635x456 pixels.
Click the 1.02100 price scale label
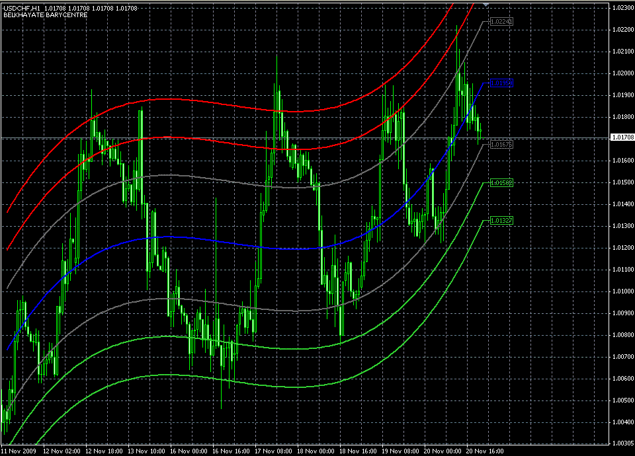[x=623, y=52]
